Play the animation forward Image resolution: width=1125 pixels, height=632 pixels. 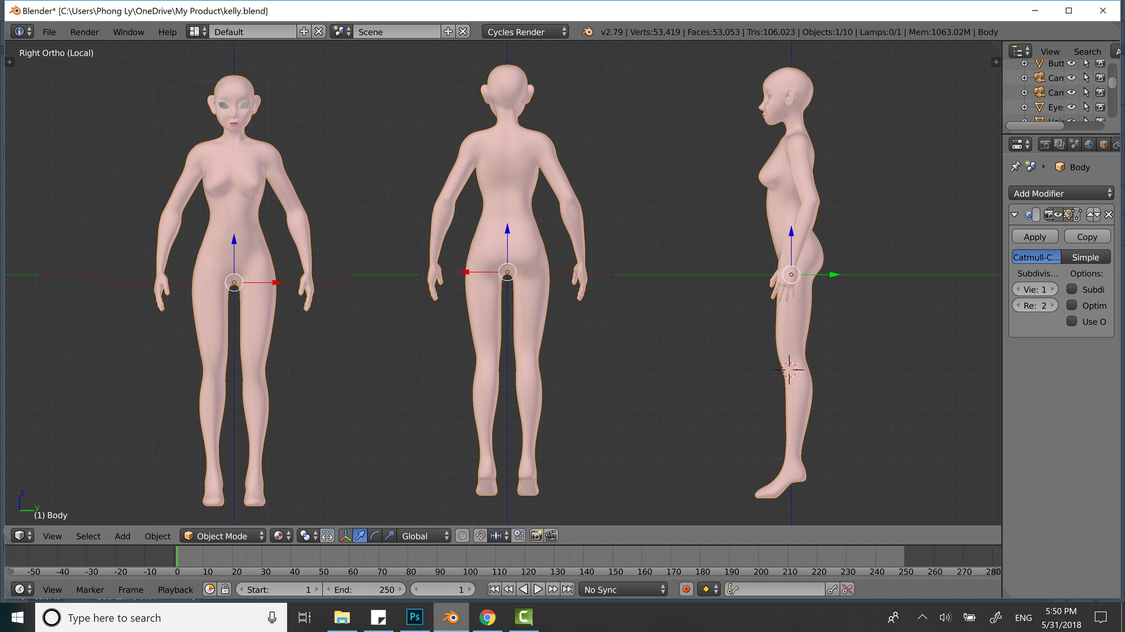[x=538, y=589]
